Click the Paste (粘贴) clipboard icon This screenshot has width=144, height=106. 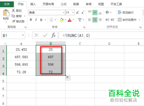[x=6, y=13]
